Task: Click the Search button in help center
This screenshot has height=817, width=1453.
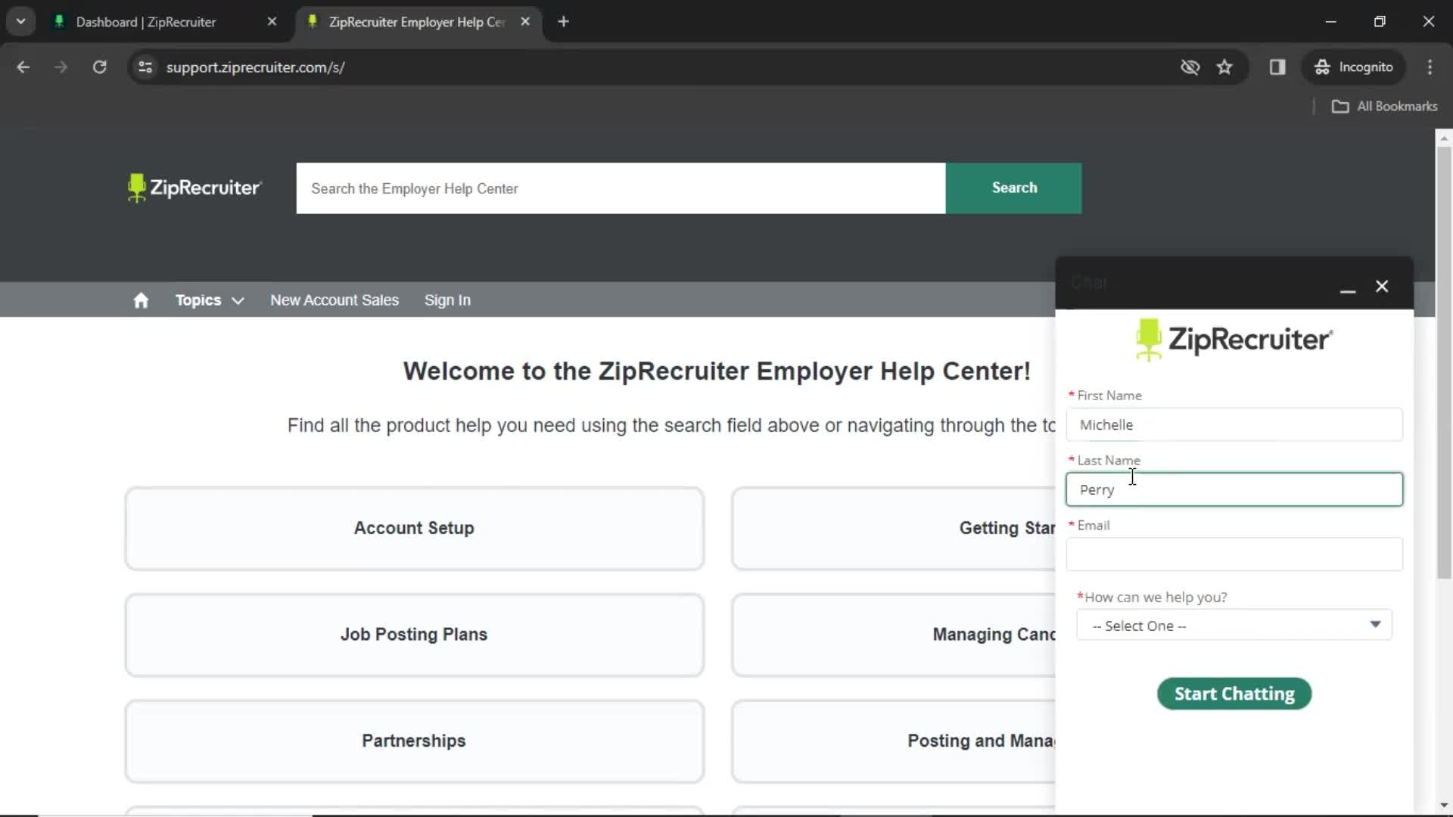Action: point(1015,188)
